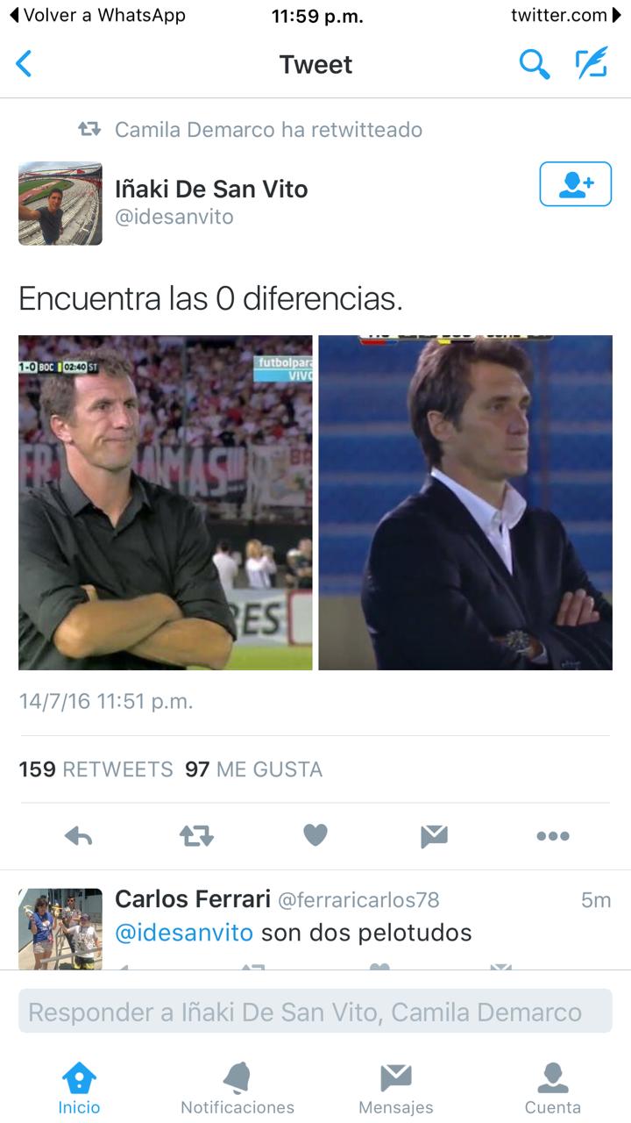Viewport: 631px width, 1123px height.
Task: Open more options three dots
Action: (553, 836)
